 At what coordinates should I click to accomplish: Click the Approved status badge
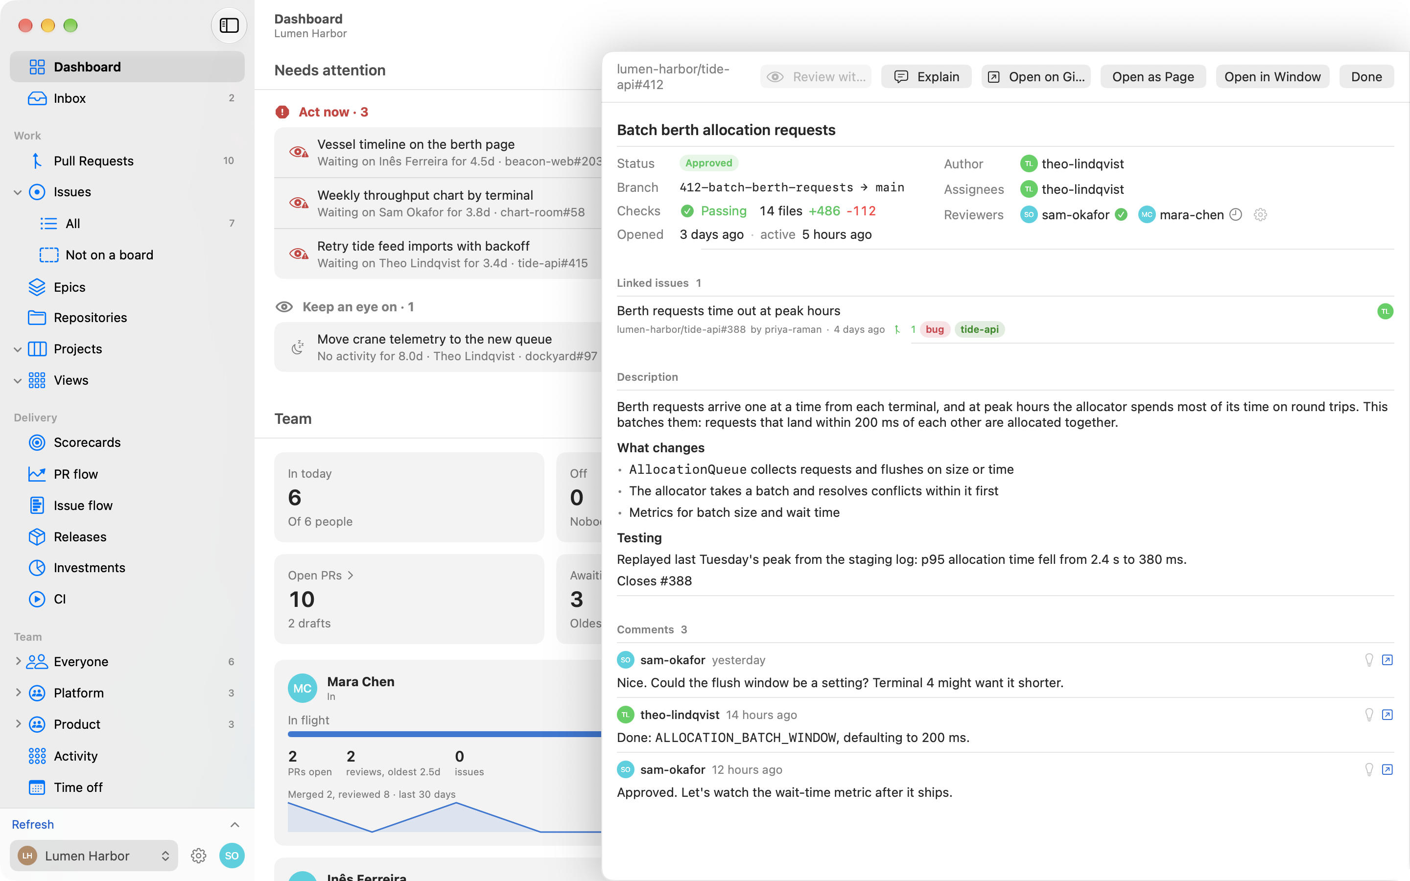708,163
